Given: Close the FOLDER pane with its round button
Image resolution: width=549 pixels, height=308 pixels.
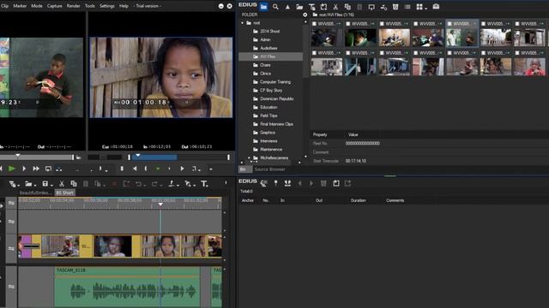Looking at the screenshot, I should 305,15.
